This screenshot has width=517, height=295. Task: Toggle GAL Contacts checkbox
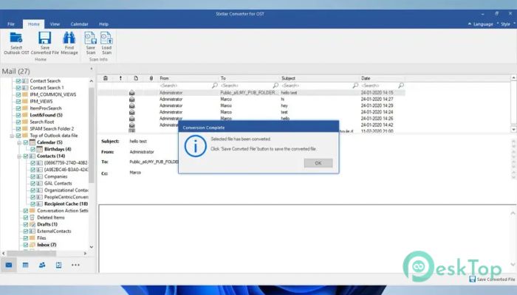click(x=33, y=184)
